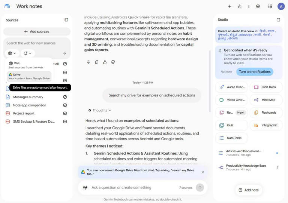This screenshot has height=203, width=288.
Task: Open options for Productivity Knowledge Base
Action: coord(277,167)
